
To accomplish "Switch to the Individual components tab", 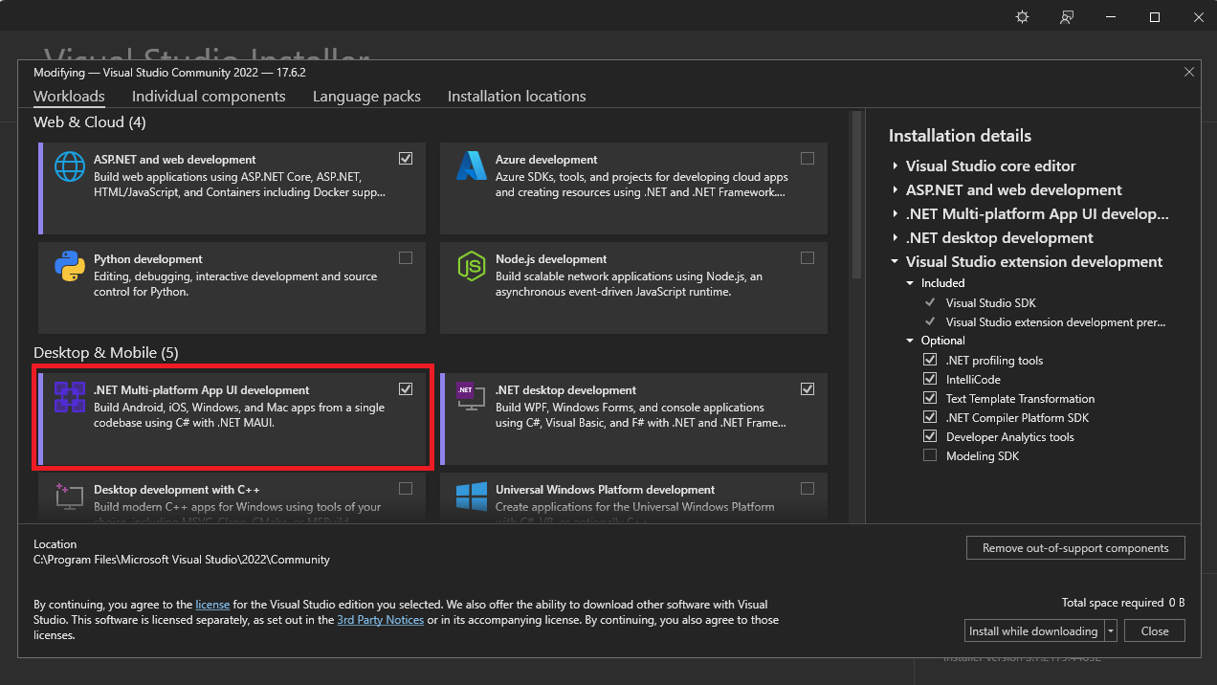I will coord(209,97).
